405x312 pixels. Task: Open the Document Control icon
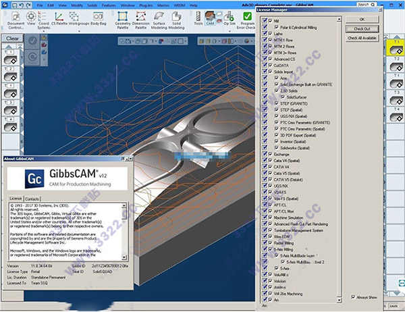pyautogui.click(x=15, y=18)
